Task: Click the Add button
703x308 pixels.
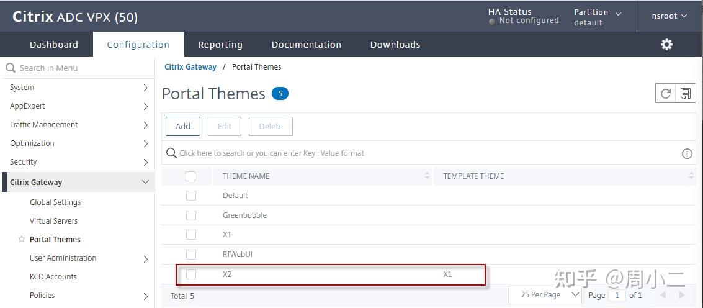Action: coord(183,126)
